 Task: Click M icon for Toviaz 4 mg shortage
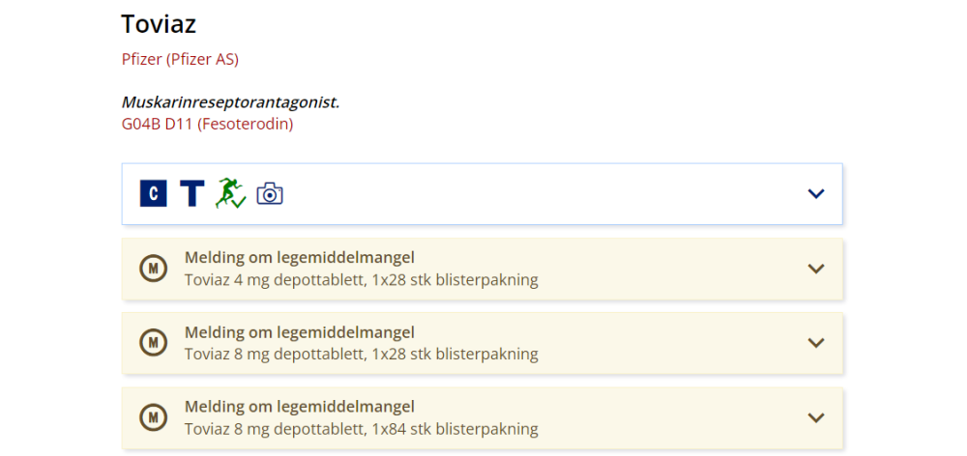(153, 269)
